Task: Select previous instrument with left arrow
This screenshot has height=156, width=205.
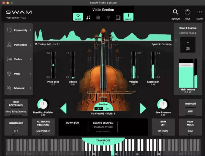Action: [x=64, y=108]
